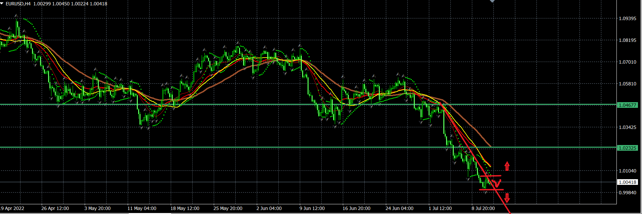Click the 1.01040 price axis label
This screenshot has height=214, width=642.
(628, 171)
